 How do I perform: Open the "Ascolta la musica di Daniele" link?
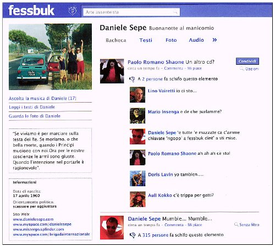(42, 98)
